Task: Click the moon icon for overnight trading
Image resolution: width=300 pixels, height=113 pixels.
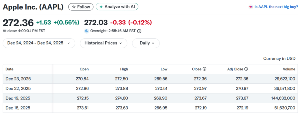Action: point(86,31)
